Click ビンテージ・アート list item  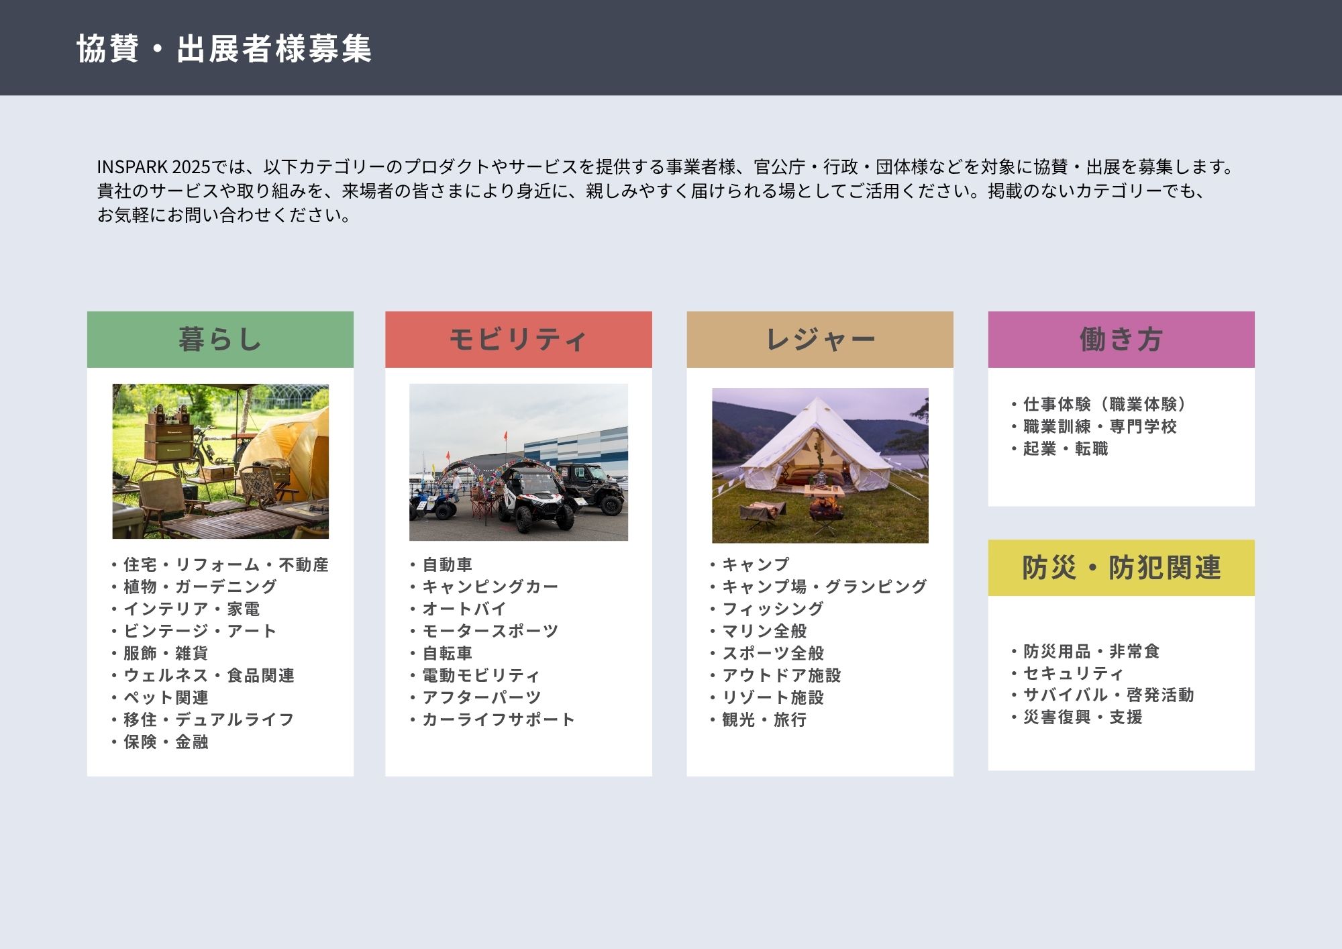pos(193,631)
